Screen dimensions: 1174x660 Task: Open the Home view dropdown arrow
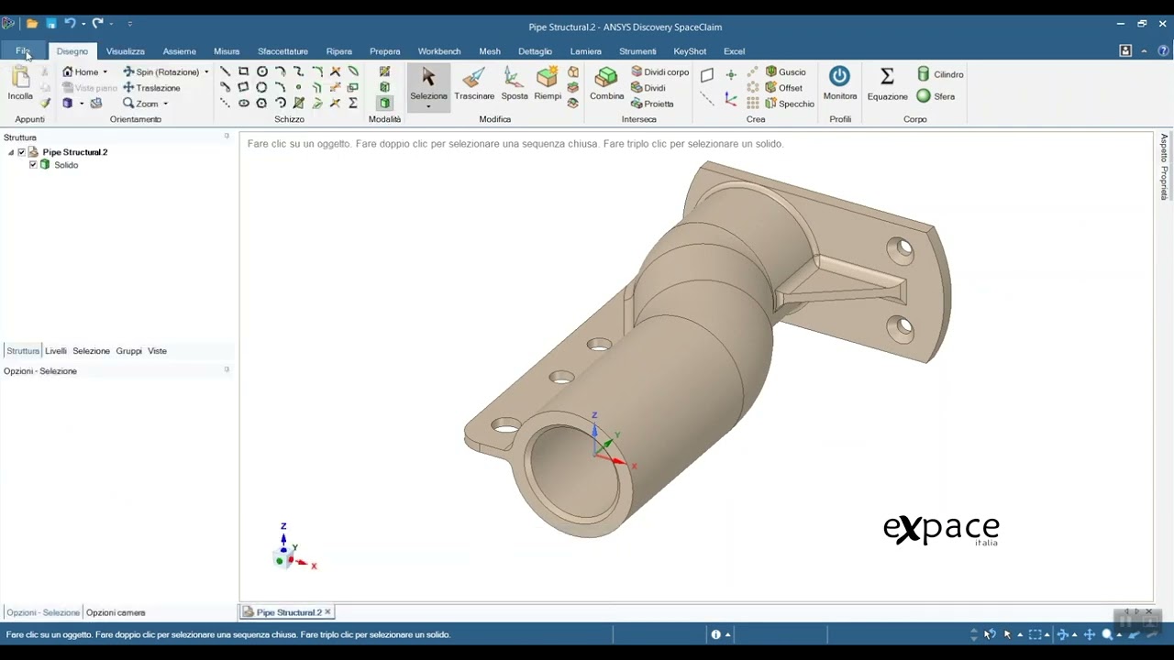(105, 71)
